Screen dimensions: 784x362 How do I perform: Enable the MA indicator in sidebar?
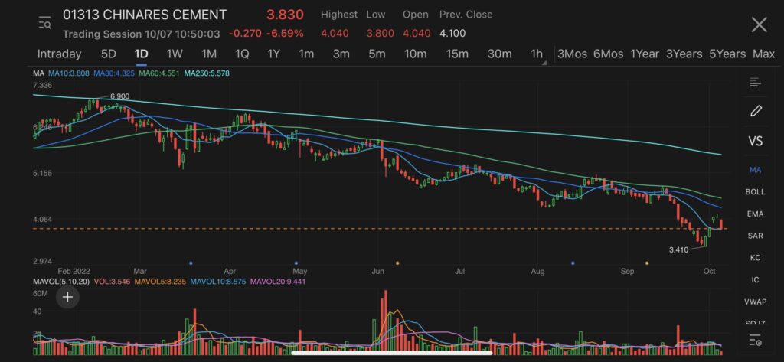pos(755,170)
